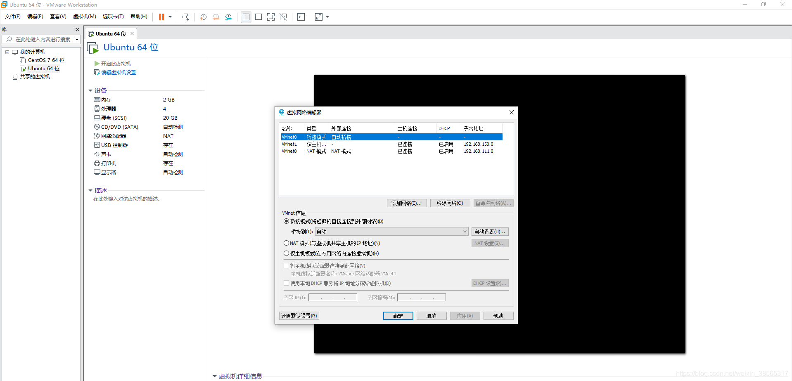Click the 取消 button

pos(432,316)
